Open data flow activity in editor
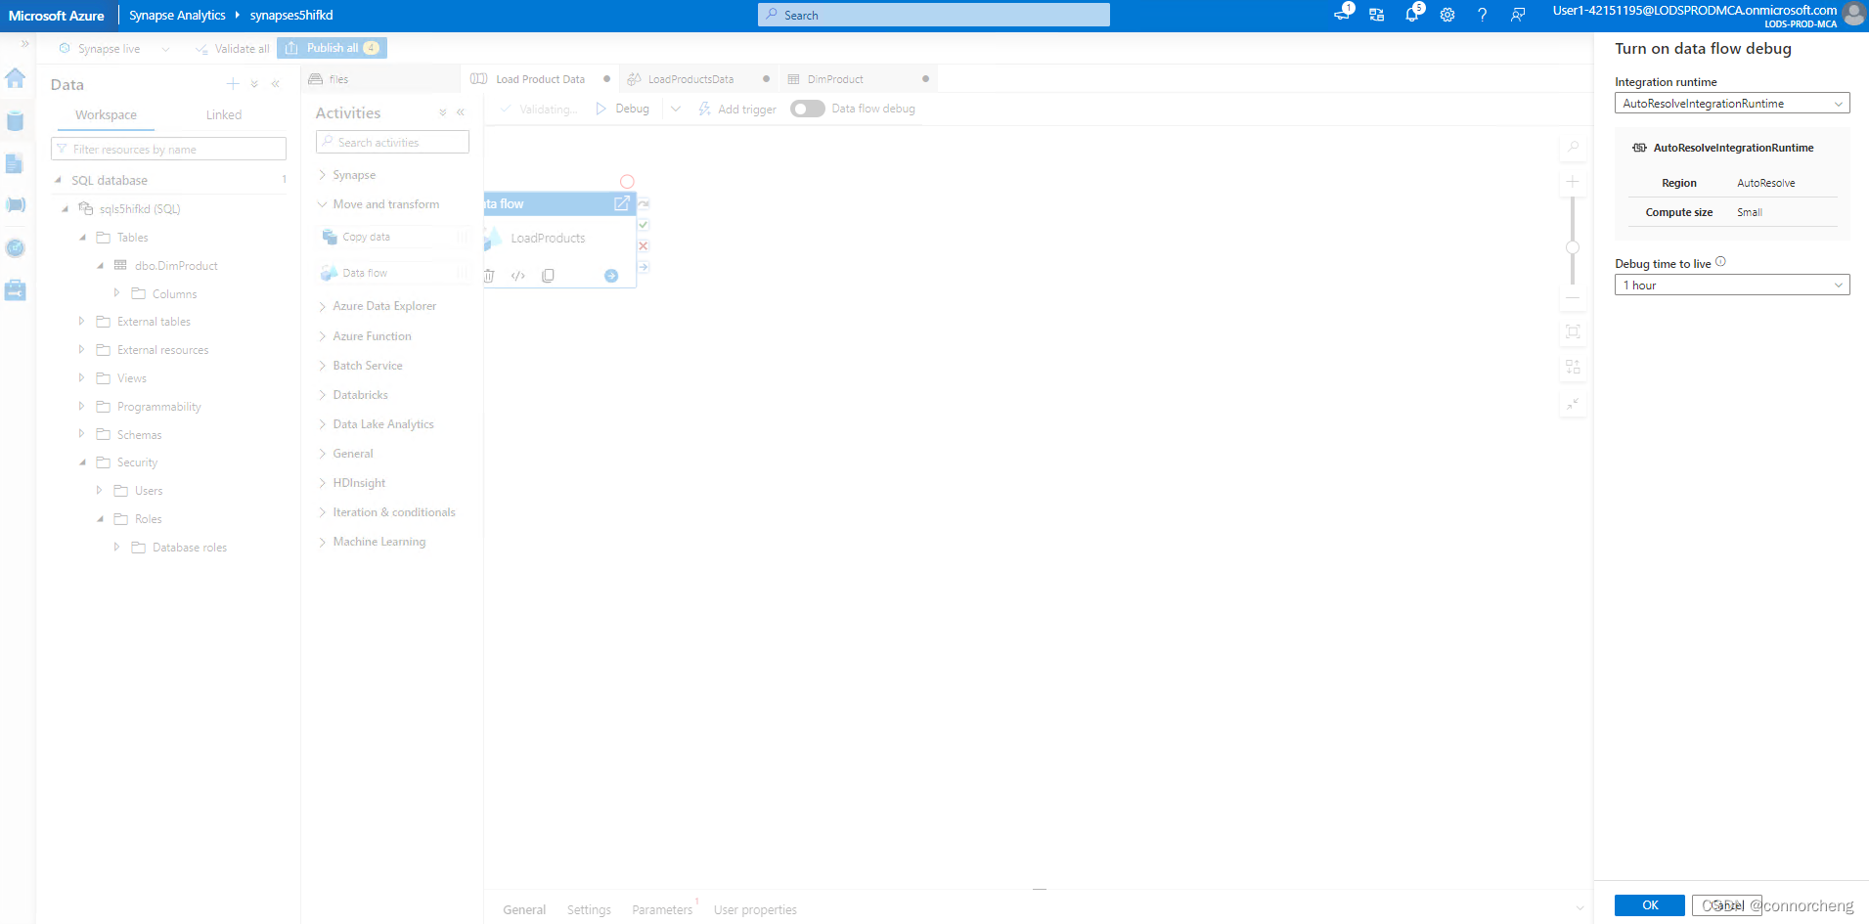Viewport: 1869px width, 924px height. point(621,203)
